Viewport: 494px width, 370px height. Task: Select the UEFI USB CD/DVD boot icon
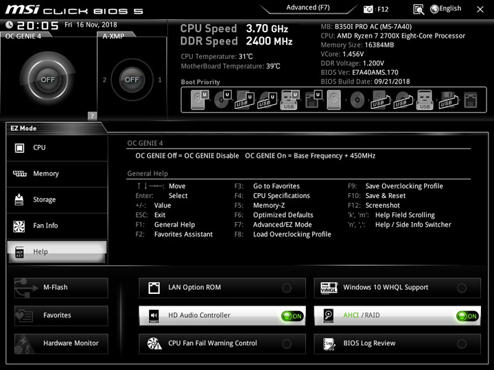[x=267, y=100]
